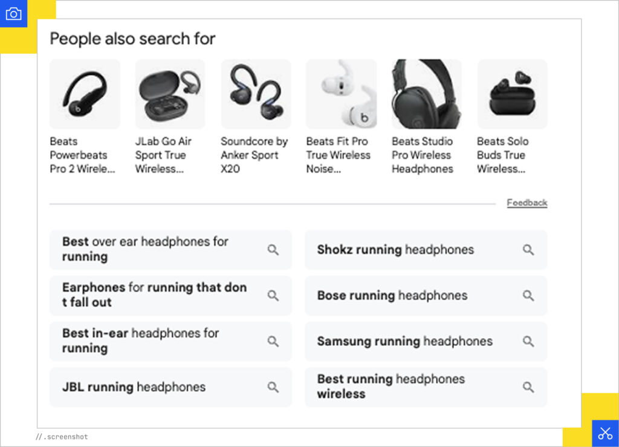Viewport: 619px width, 447px height.
Task: Select the Soundcore by Anker Sport X20 thumbnail
Action: click(x=256, y=94)
